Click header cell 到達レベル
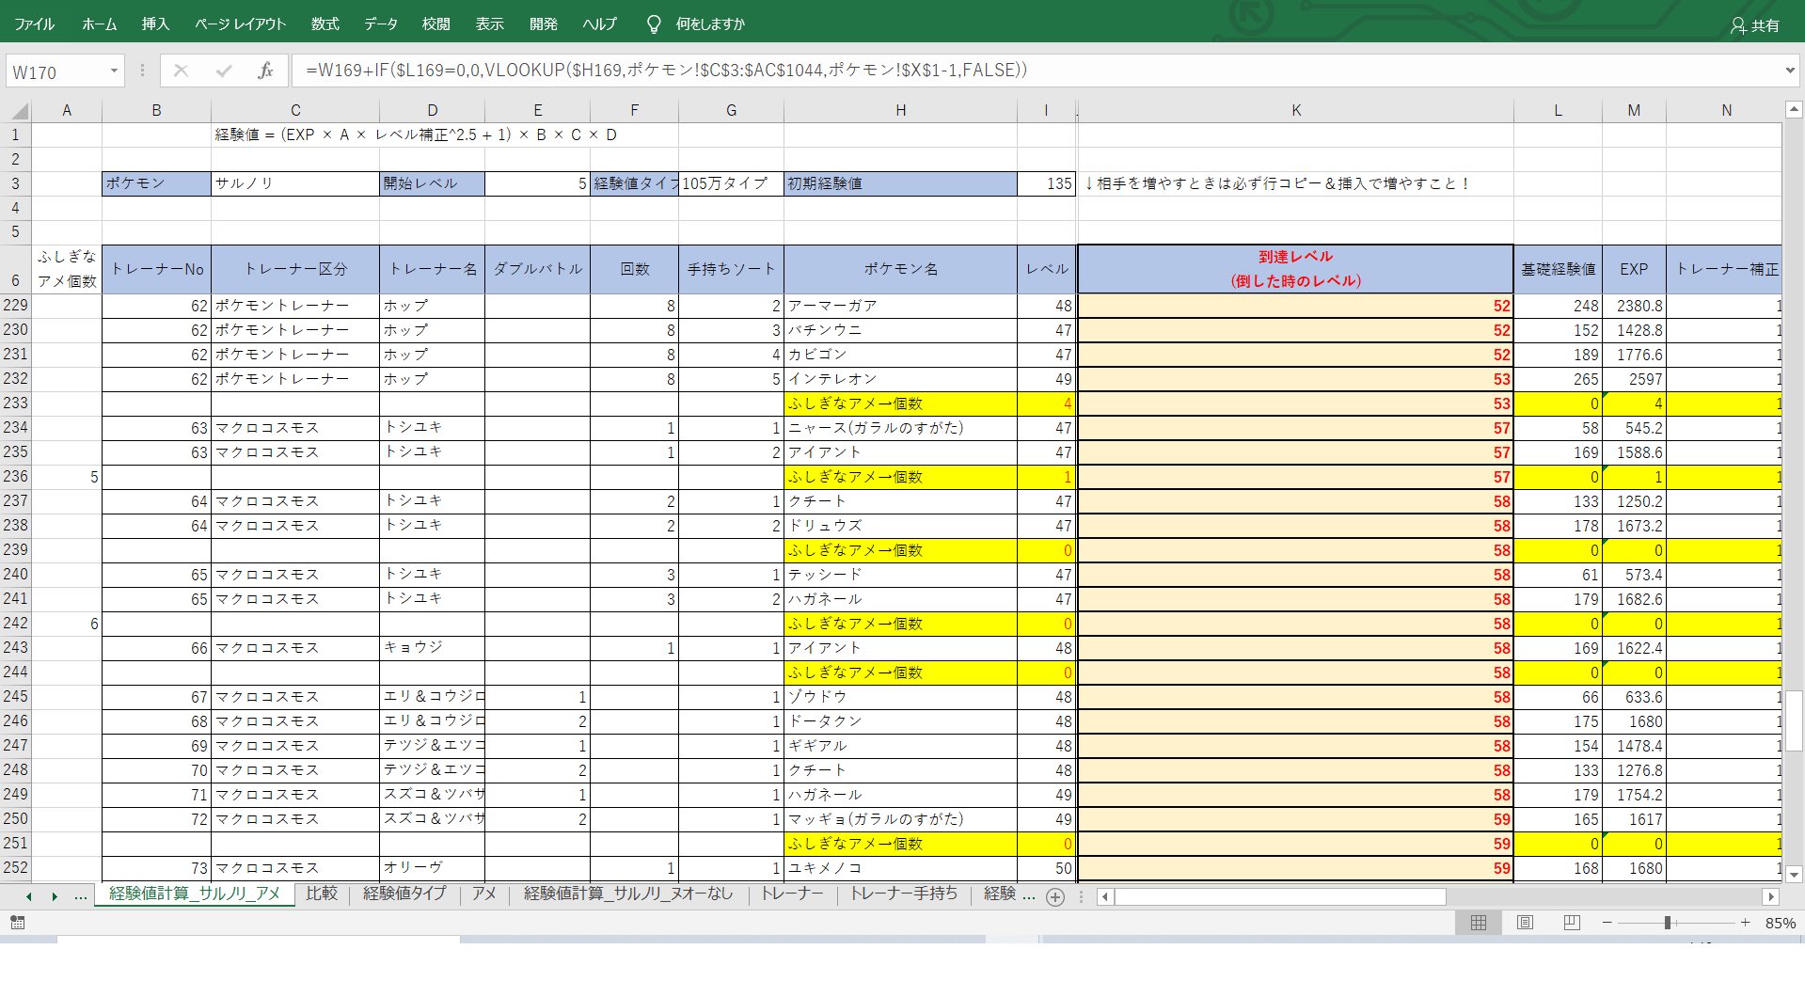The height and width of the screenshot is (981, 1805). coord(1295,269)
